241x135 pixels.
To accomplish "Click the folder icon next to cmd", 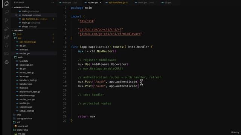I will click(14, 34).
